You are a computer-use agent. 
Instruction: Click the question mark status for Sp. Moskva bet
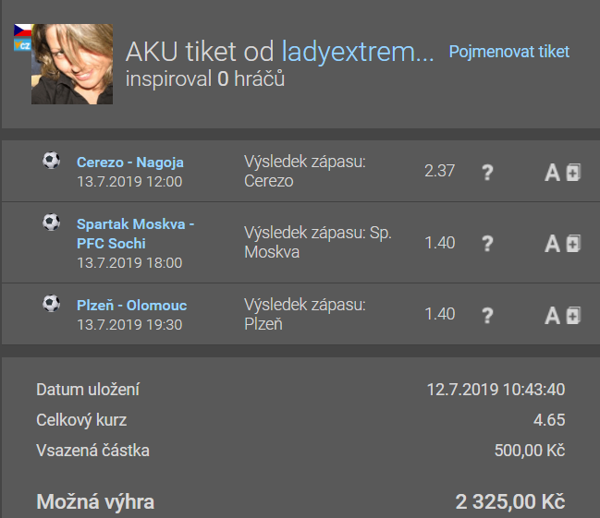point(487,244)
